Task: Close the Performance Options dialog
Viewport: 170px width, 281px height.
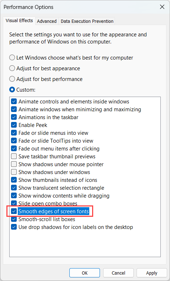Action: click(x=162, y=7)
